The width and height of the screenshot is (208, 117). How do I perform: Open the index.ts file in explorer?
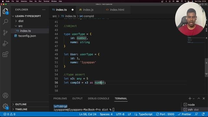point(30,31)
